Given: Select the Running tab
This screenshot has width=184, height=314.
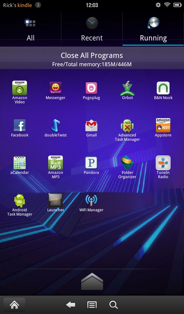Looking at the screenshot, I should 153,29.
